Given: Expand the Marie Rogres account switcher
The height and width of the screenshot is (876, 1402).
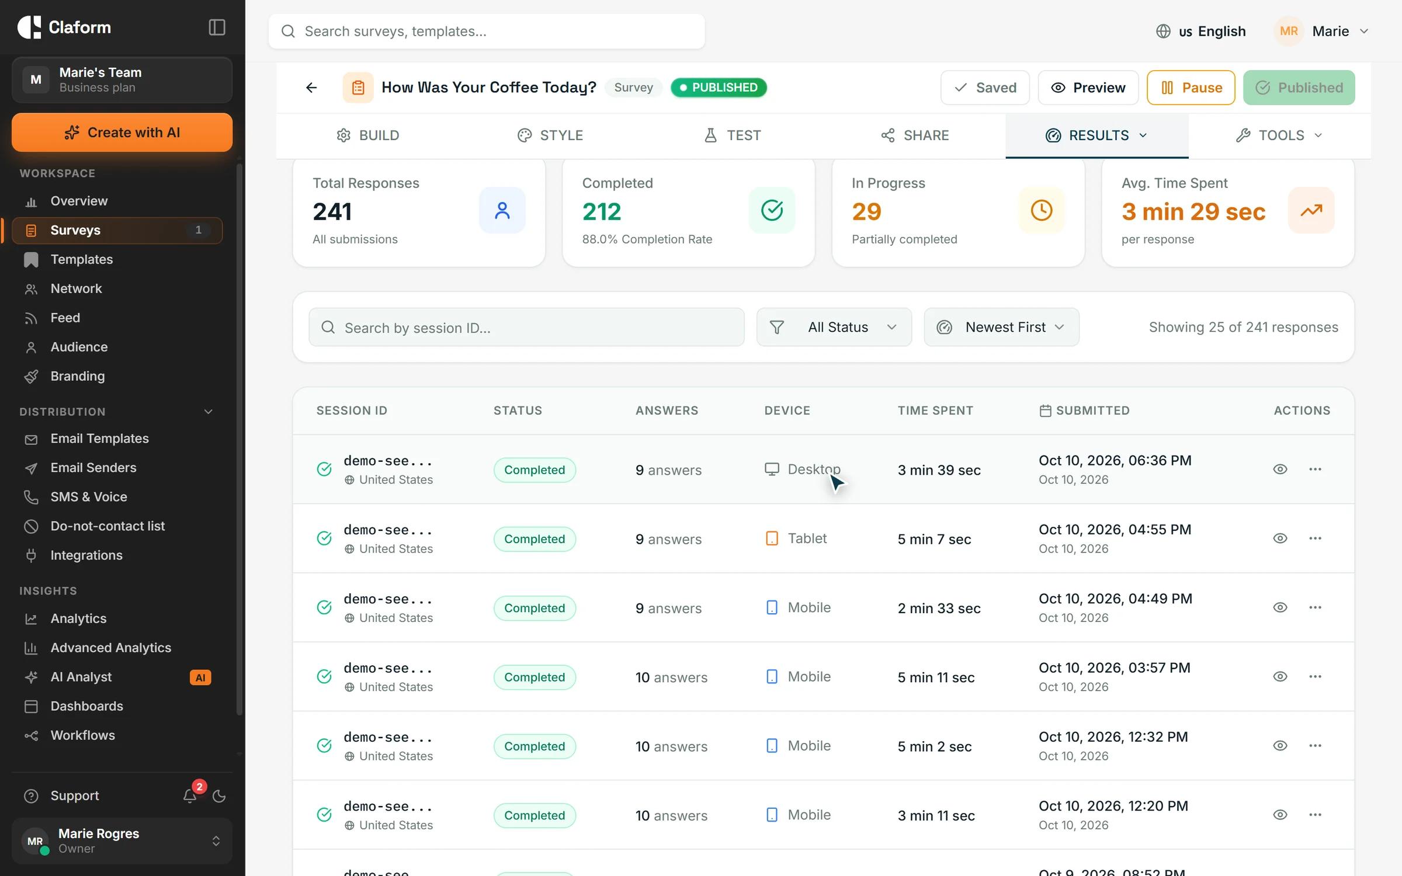Looking at the screenshot, I should click(122, 840).
